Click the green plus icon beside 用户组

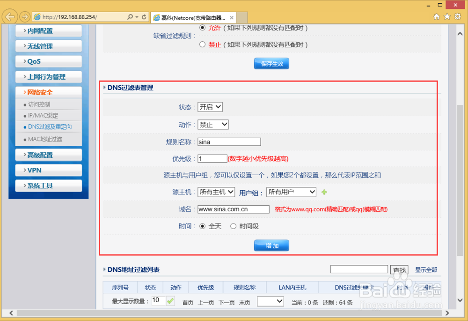[x=324, y=192]
